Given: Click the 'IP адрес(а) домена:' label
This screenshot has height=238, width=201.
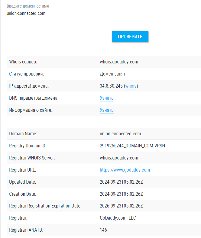Looking at the screenshot, I should pyautogui.click(x=29, y=86).
